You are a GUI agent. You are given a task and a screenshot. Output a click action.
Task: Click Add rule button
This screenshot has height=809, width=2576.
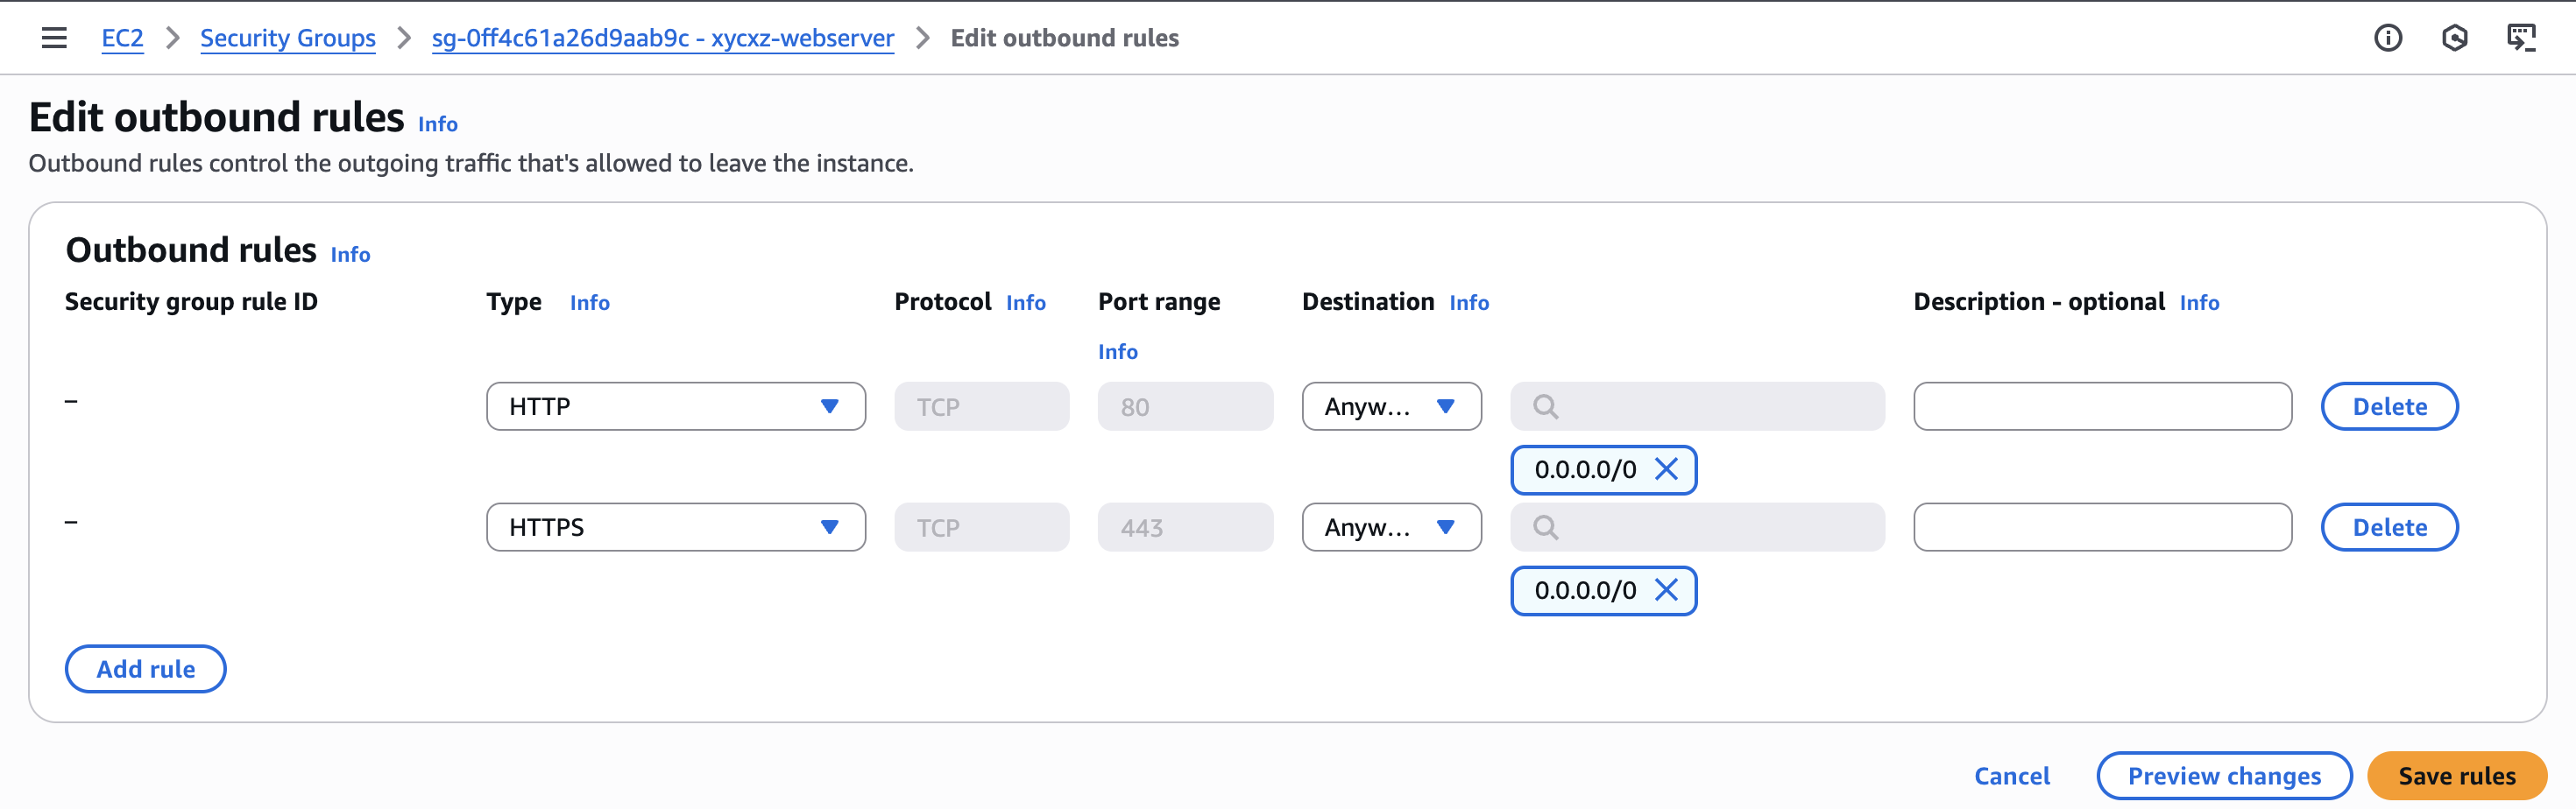click(x=146, y=669)
